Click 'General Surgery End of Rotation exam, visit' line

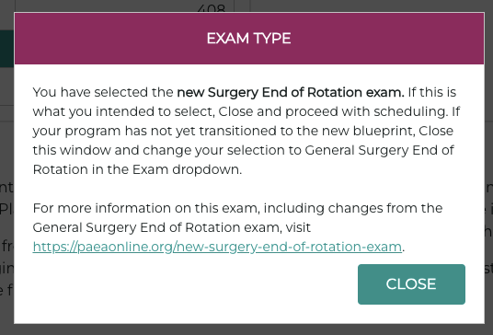(172, 227)
